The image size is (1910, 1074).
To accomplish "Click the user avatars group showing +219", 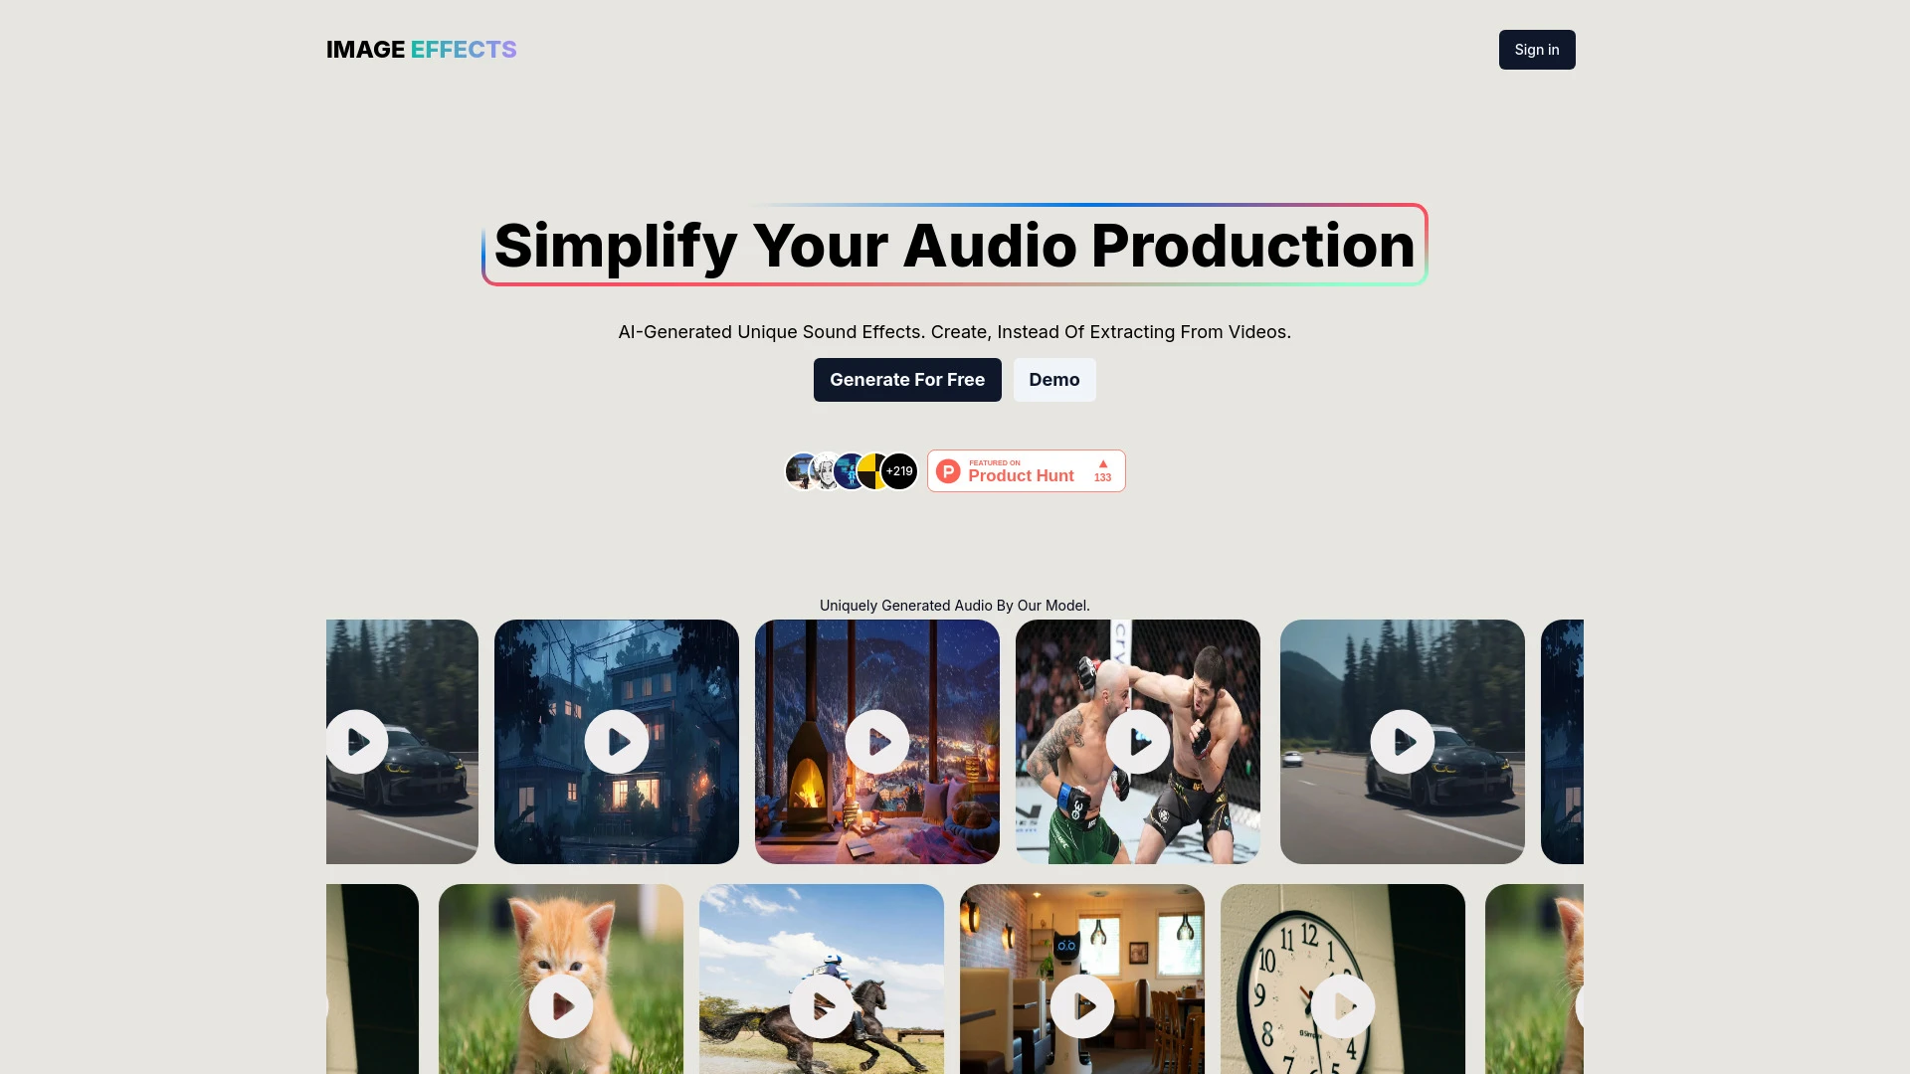I will [852, 470].
